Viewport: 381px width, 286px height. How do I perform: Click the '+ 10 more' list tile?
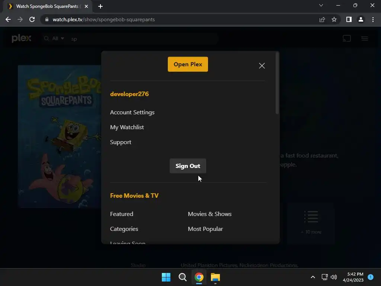coord(311,223)
